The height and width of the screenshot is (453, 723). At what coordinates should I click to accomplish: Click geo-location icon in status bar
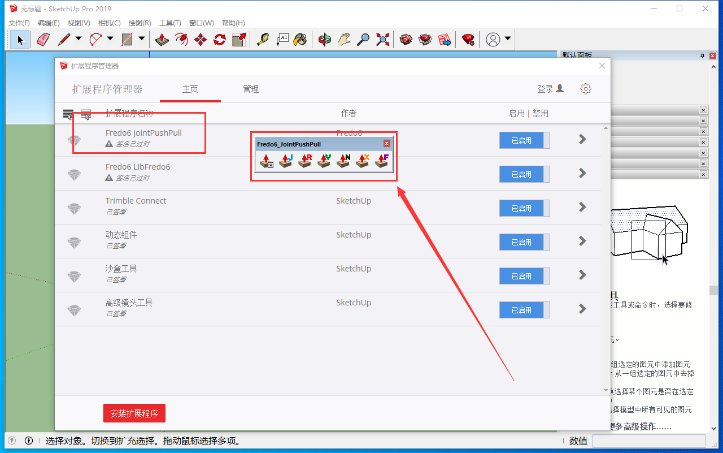[12, 441]
